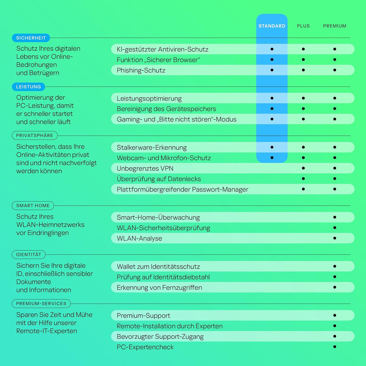Select the Plattformübergreifender Passwort-Manager feature row
The height and width of the screenshot is (366, 366).
point(182,189)
